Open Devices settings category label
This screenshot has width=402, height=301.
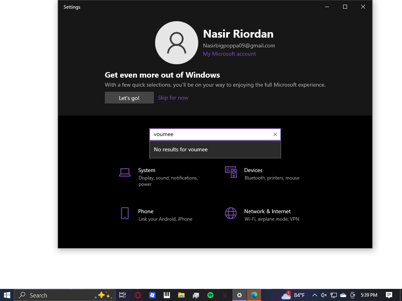tap(253, 170)
